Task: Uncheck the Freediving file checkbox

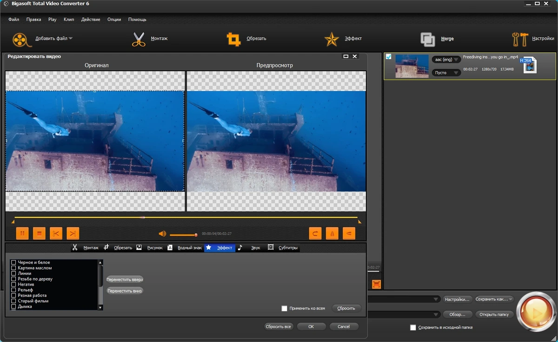Action: point(389,57)
